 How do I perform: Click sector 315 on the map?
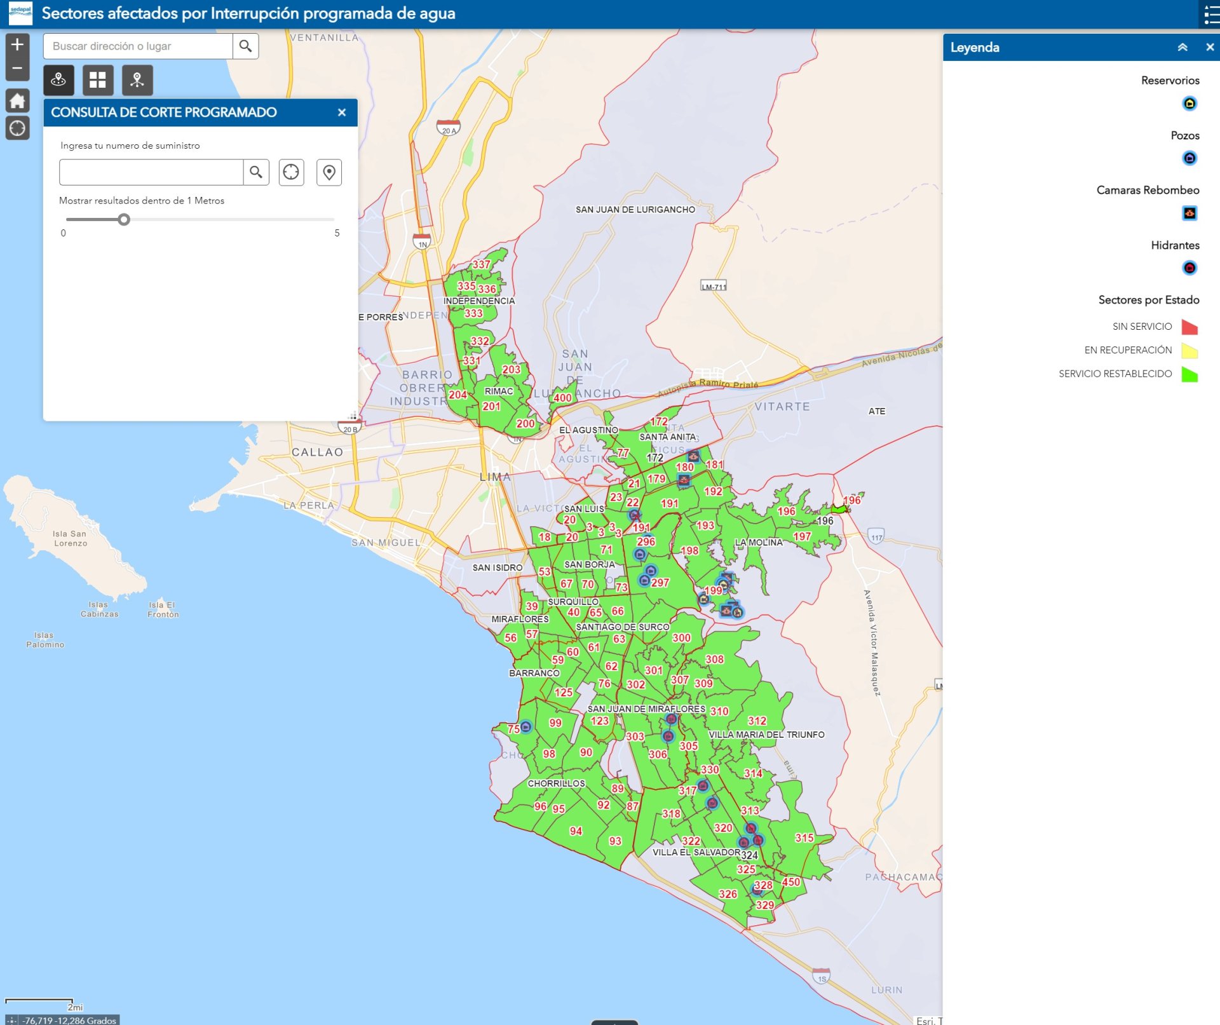pos(804,838)
